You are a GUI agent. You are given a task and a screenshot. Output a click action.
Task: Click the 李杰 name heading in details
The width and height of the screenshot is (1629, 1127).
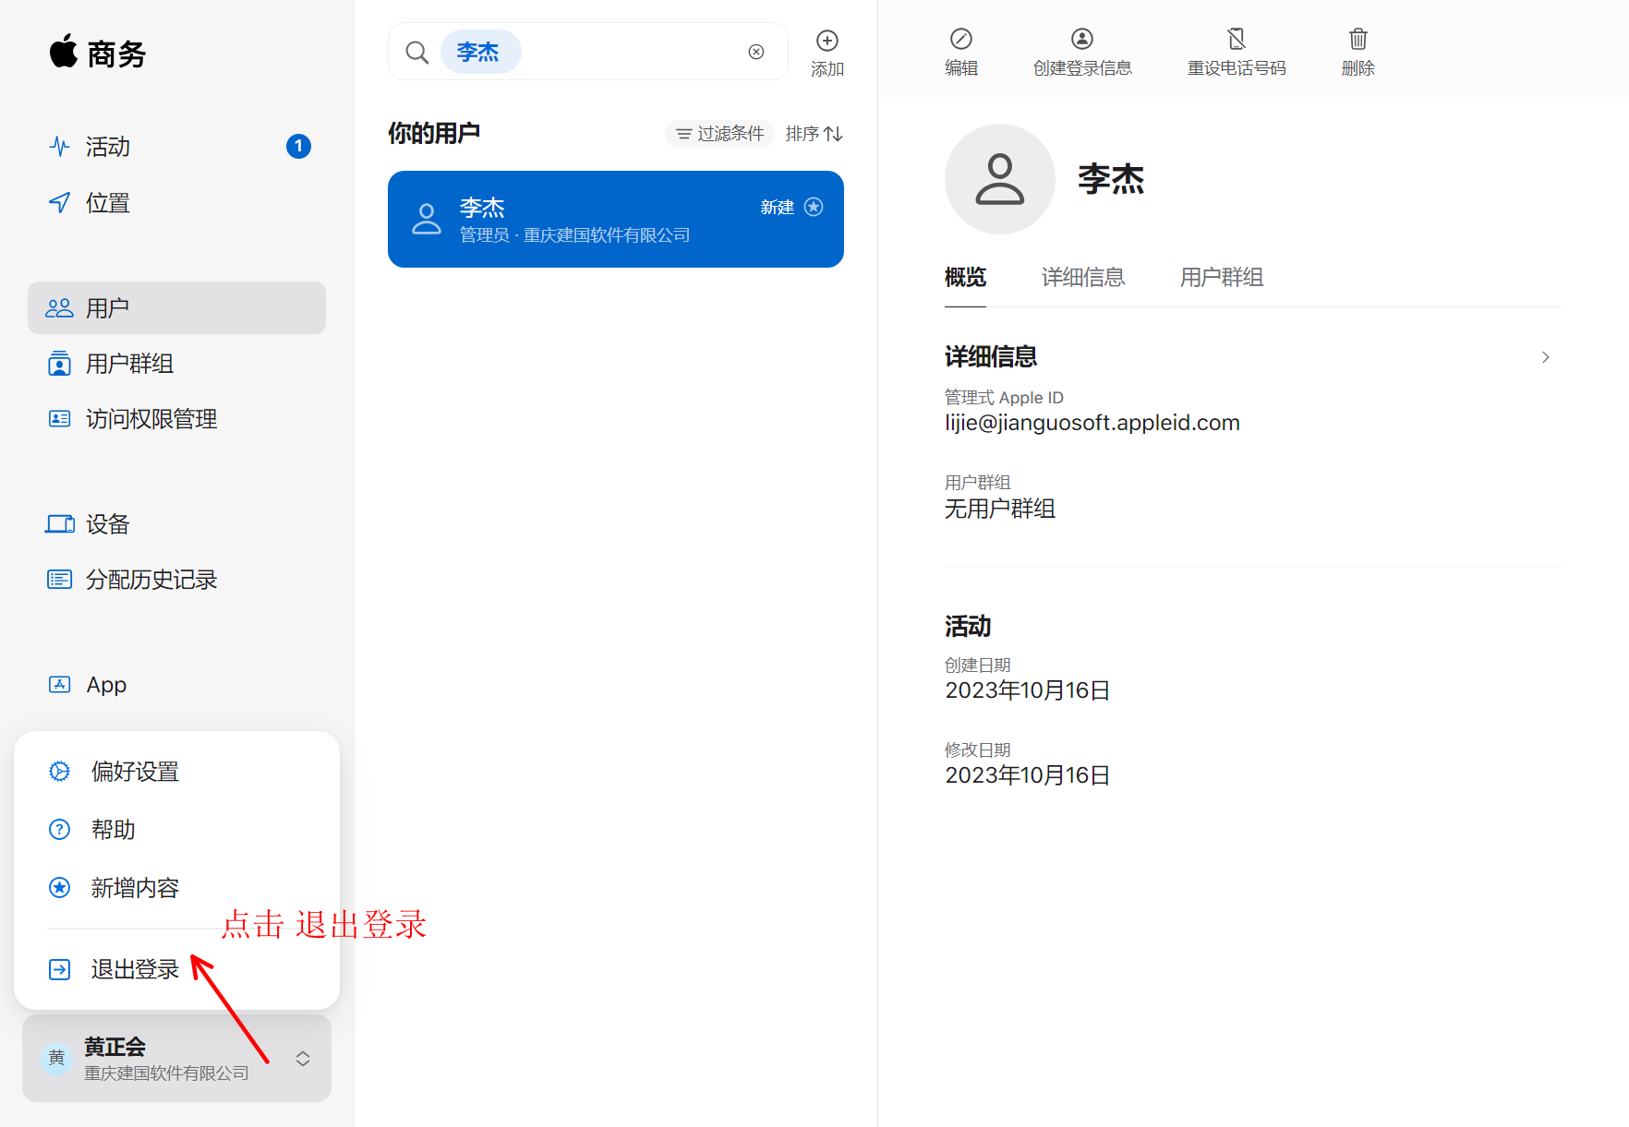(x=1111, y=179)
